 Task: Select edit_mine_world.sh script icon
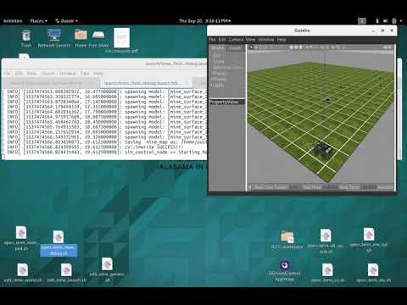click(23, 273)
